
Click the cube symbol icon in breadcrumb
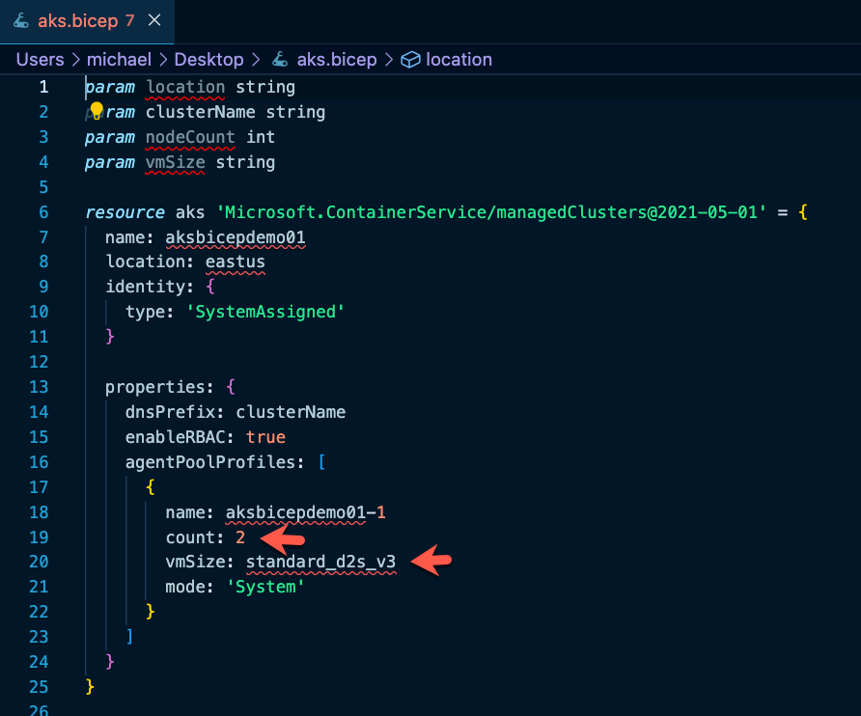[x=411, y=59]
